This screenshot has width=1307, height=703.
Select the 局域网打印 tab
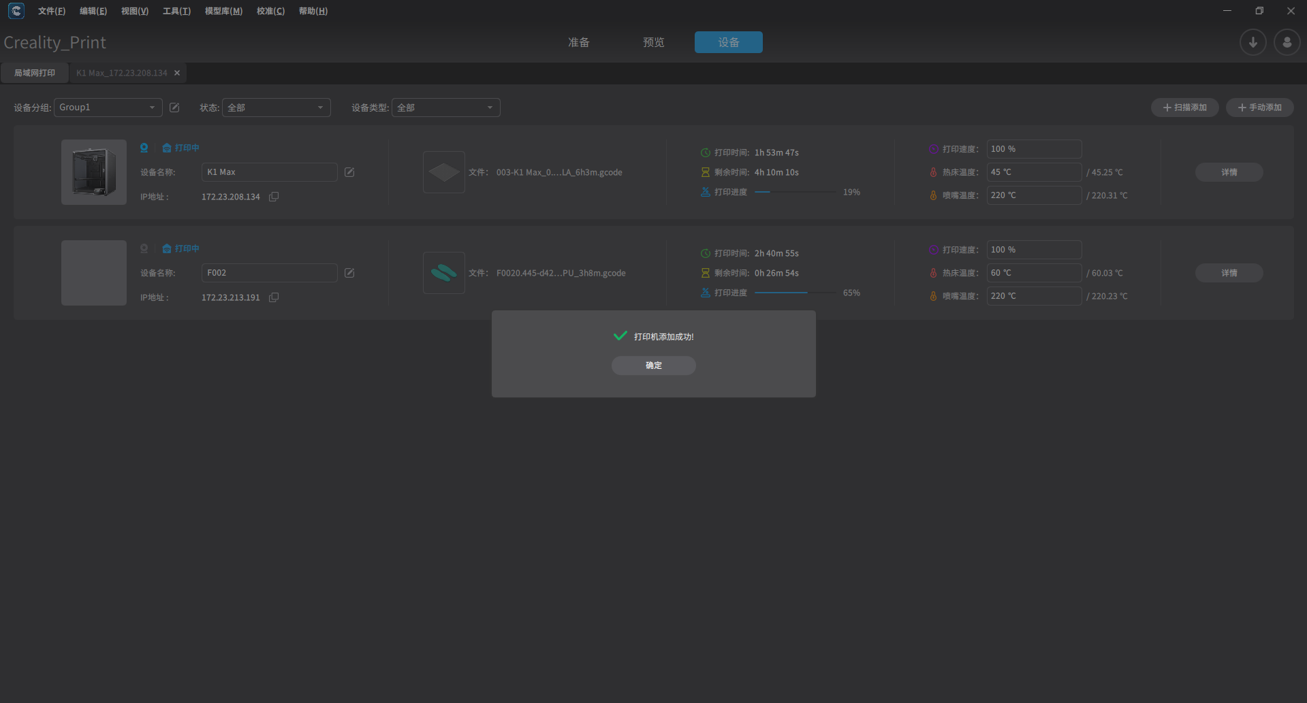coord(35,73)
